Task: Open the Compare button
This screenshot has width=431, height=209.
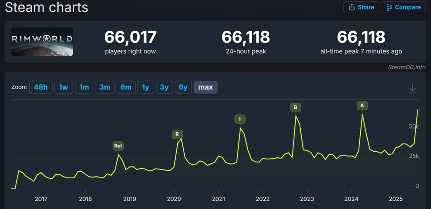Action: 403,7
